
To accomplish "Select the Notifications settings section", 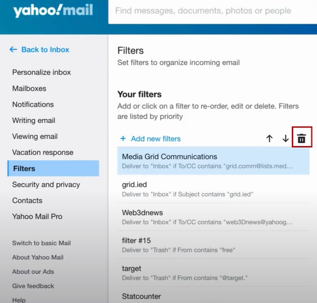I will pyautogui.click(x=33, y=104).
